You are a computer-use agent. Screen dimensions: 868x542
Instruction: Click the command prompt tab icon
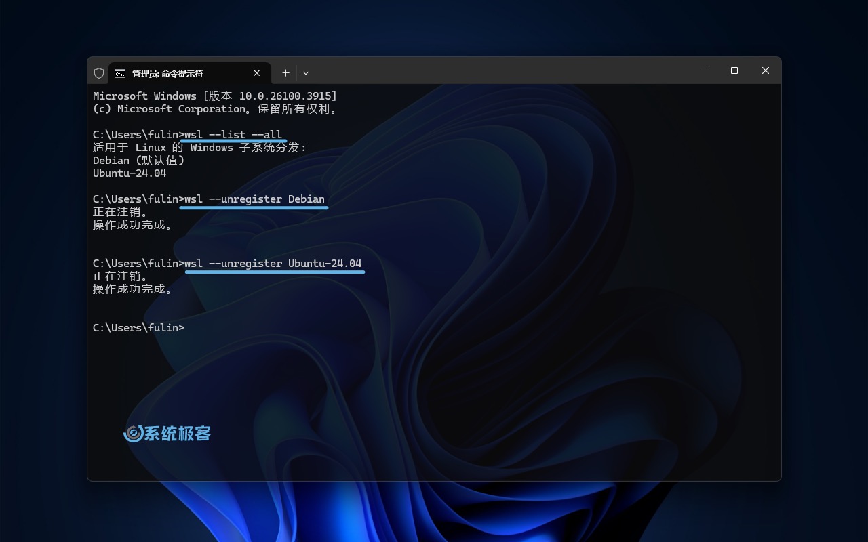pyautogui.click(x=120, y=73)
